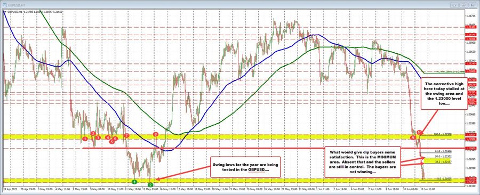Click the Fibonacci label 61.8 - 1.22466

[x=443, y=151]
